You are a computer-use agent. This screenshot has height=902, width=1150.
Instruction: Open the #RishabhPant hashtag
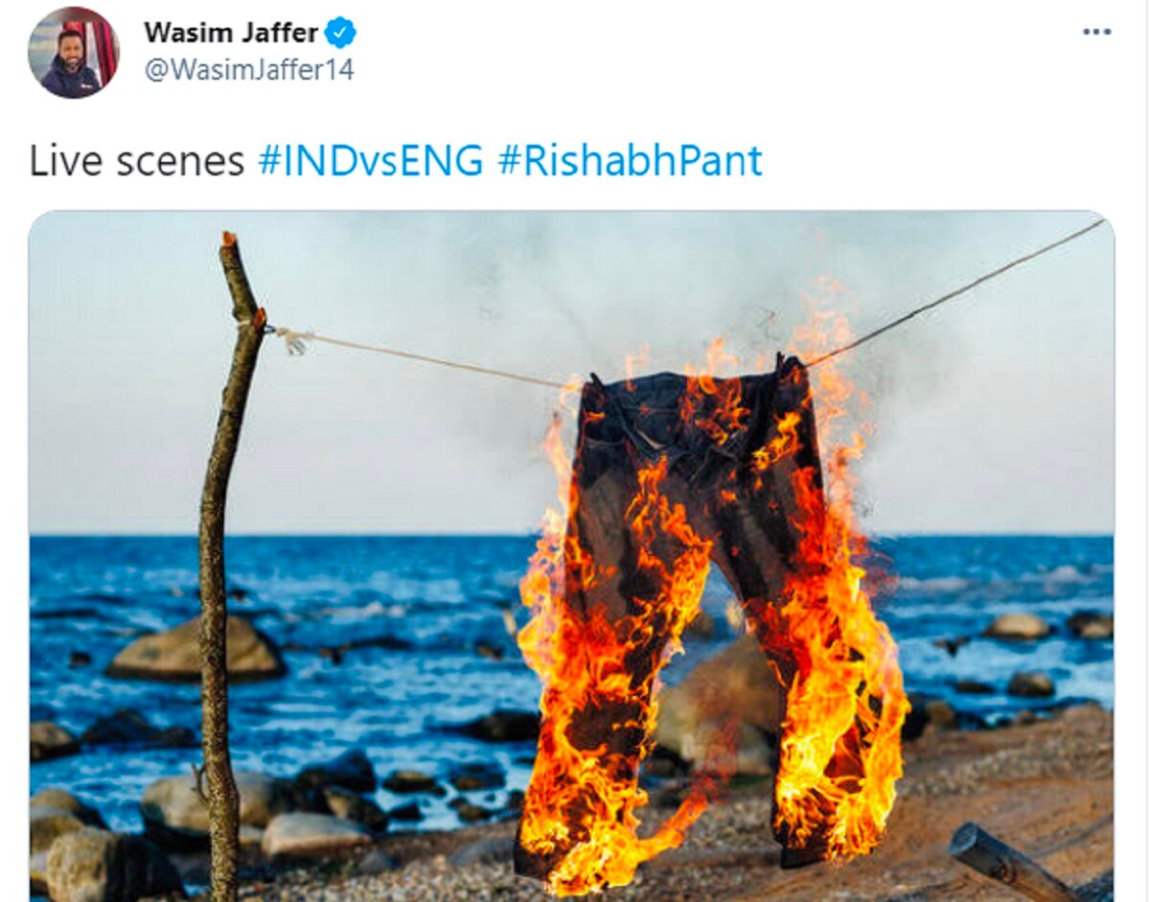(x=630, y=161)
